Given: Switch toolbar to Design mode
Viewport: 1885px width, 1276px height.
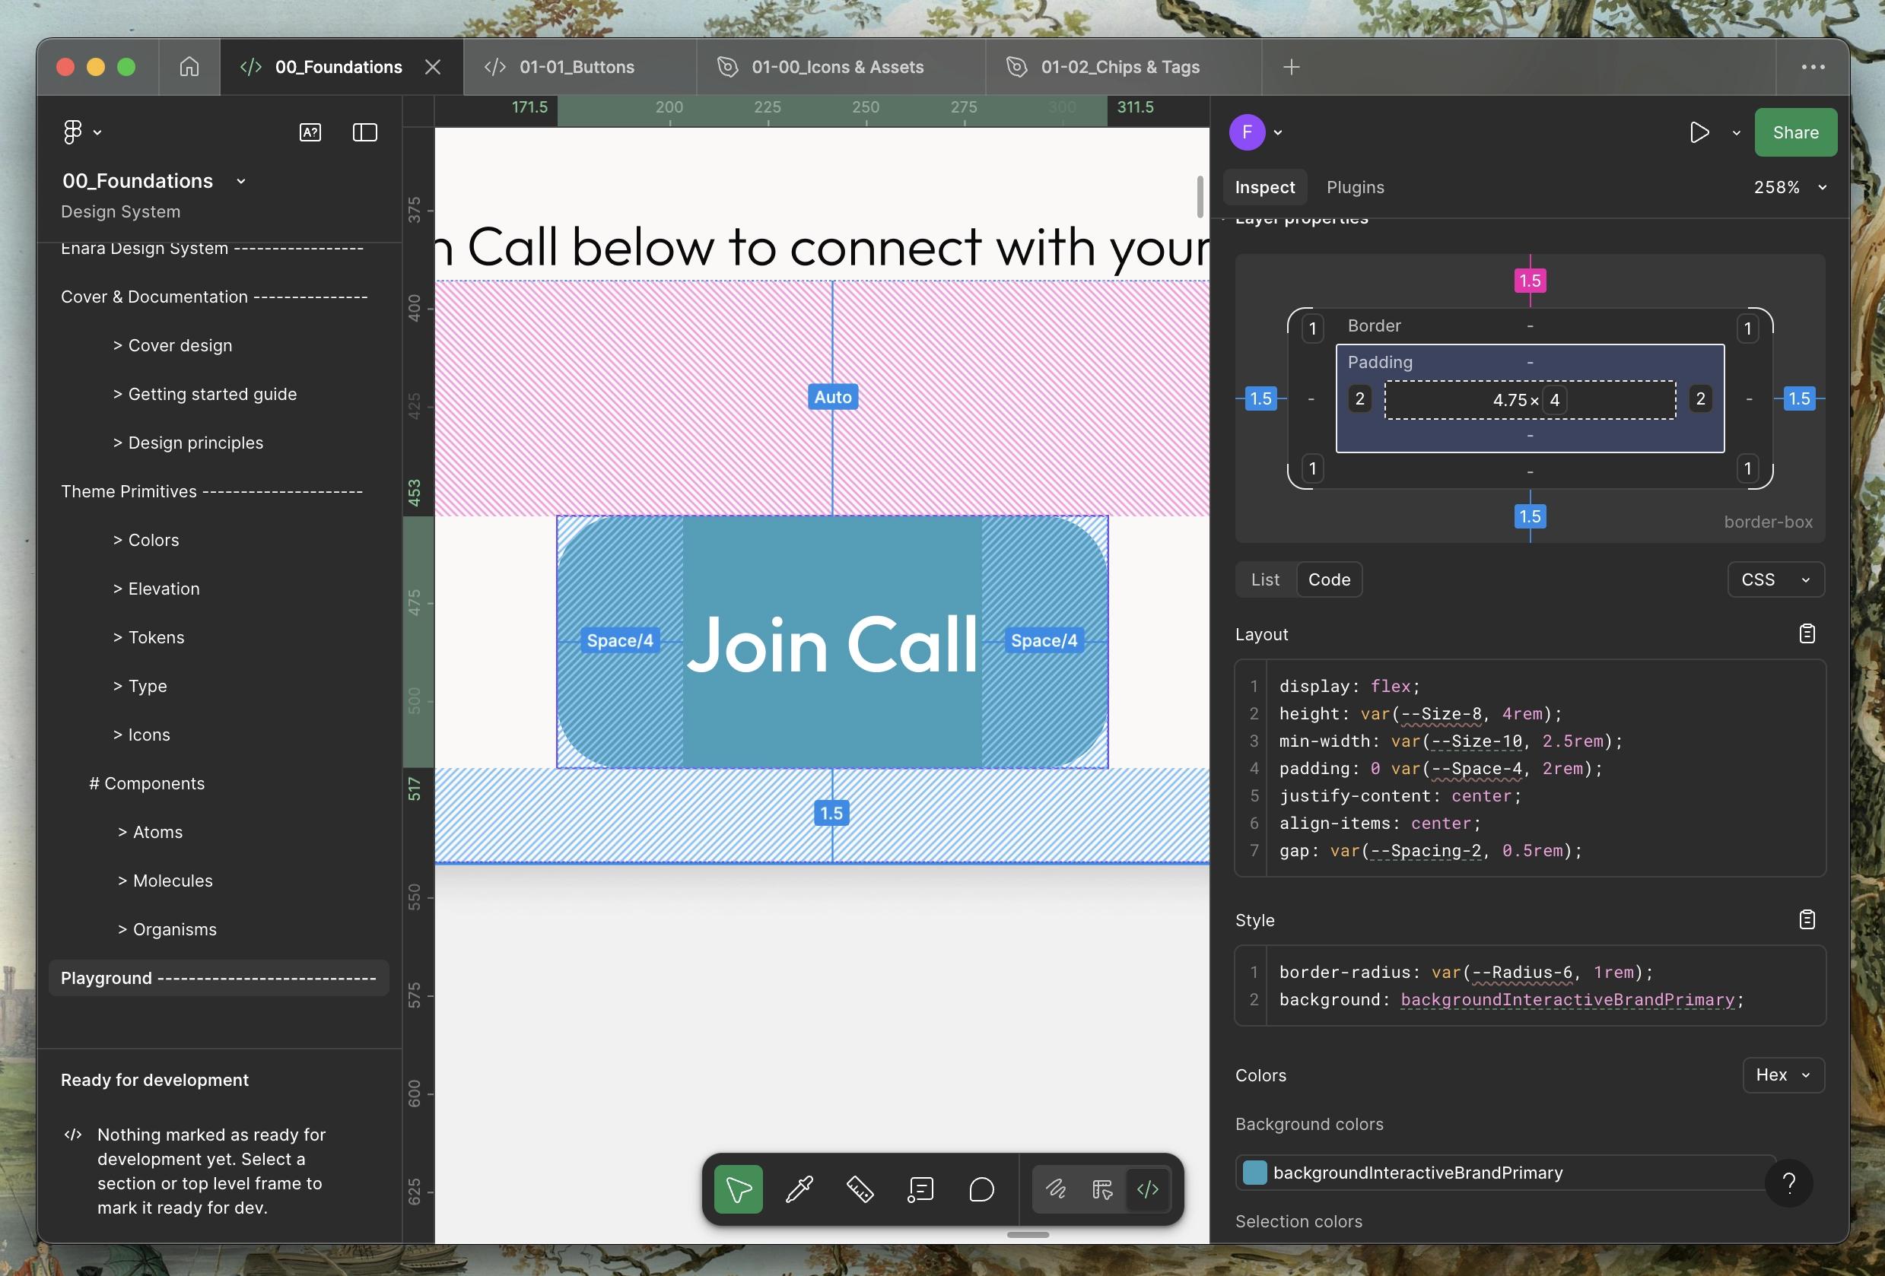Looking at the screenshot, I should tap(1102, 1189).
